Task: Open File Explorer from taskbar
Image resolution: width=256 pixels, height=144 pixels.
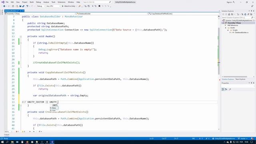Action: [x=12, y=142]
